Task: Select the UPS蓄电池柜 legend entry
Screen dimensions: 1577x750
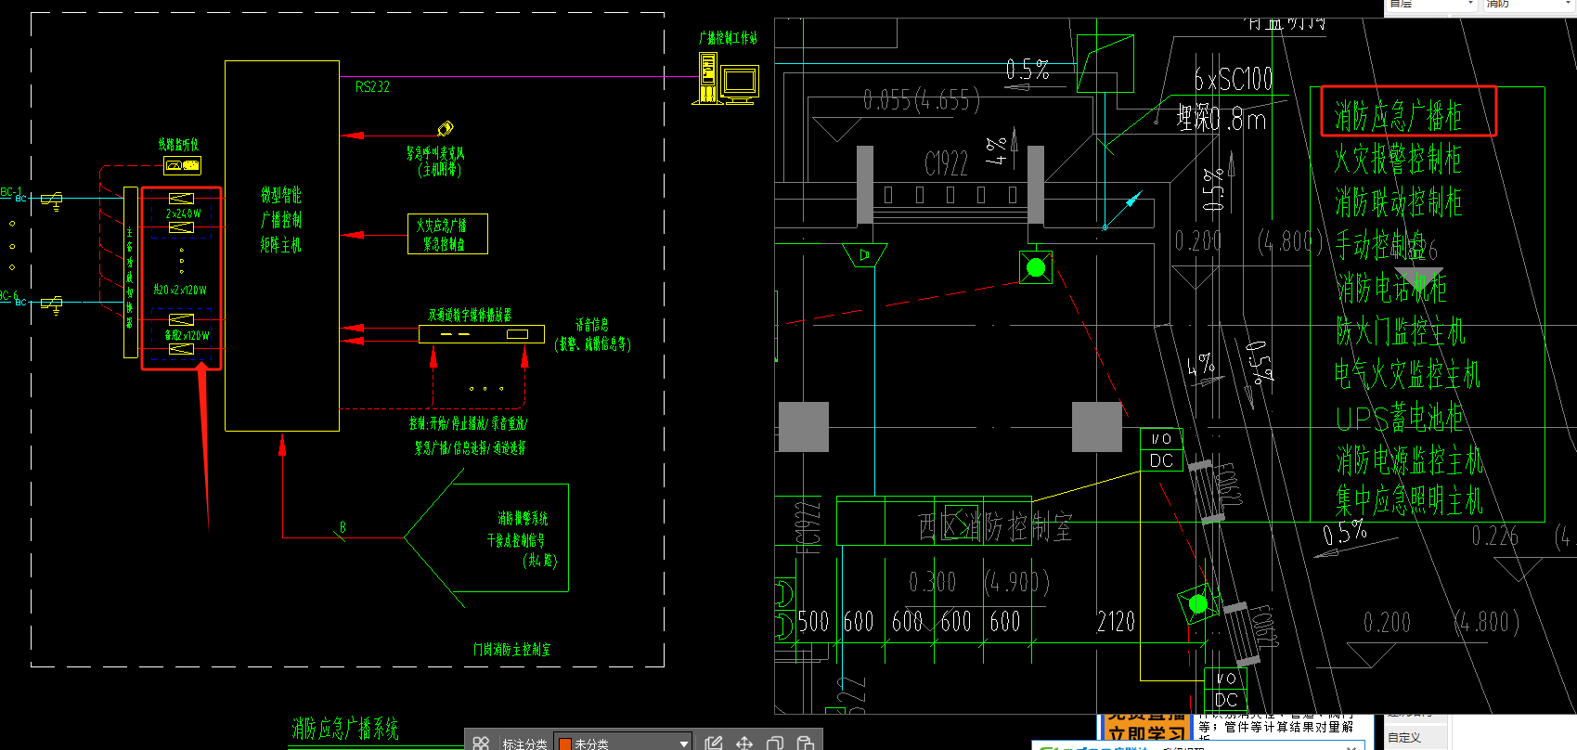Action: 1400,418
